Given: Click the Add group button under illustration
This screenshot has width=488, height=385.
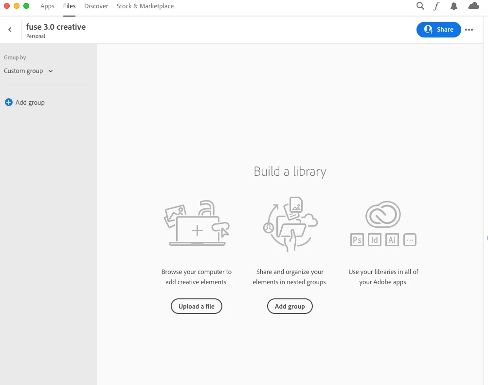Looking at the screenshot, I should point(290,306).
